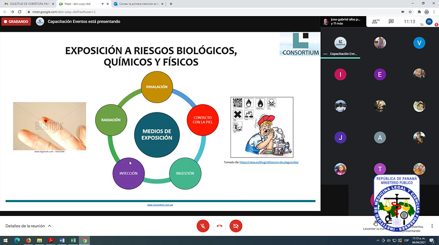This screenshot has height=245, width=439.
Task: Open the naisa.es plaguicidas source link
Action: (269, 162)
